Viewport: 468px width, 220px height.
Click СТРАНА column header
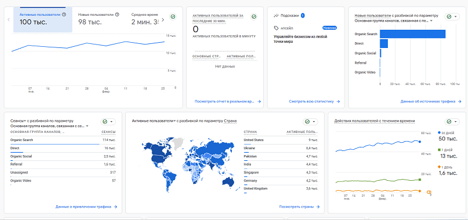(250, 132)
